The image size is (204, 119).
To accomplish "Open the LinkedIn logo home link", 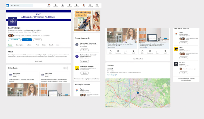I will coord(7,6).
